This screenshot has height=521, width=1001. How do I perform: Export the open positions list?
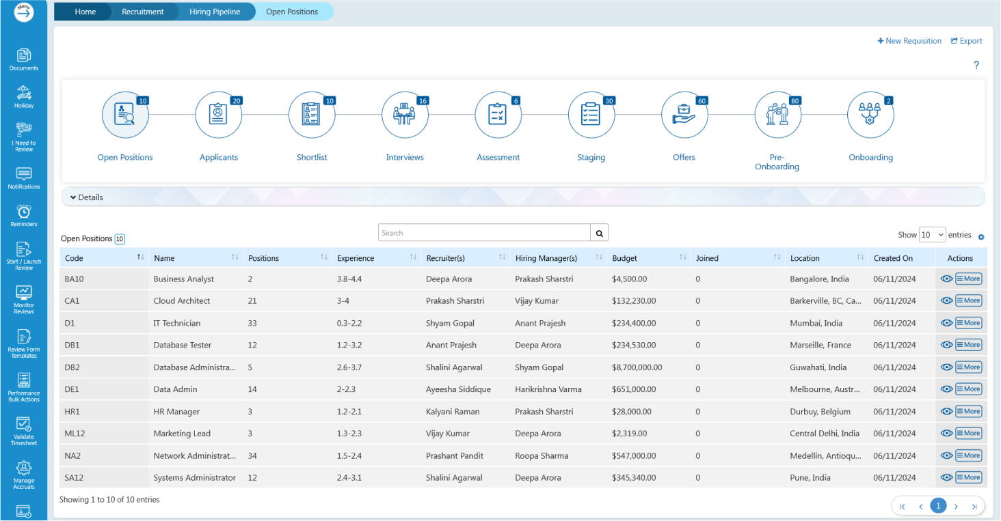tap(966, 41)
